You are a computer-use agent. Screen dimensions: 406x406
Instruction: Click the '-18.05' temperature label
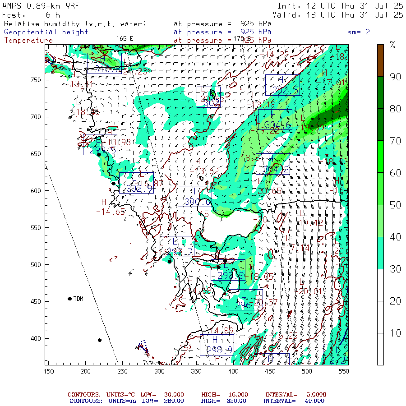click(x=260, y=277)
